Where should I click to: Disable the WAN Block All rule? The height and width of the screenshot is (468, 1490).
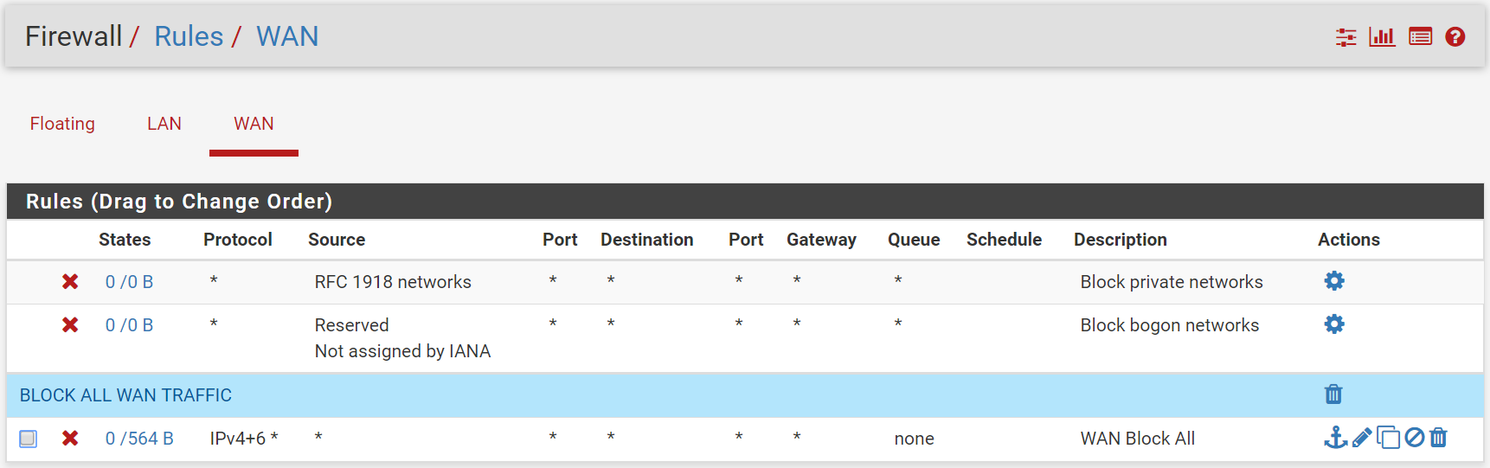(1415, 438)
